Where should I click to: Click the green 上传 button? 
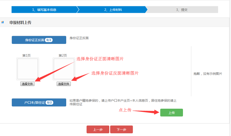click(171, 112)
